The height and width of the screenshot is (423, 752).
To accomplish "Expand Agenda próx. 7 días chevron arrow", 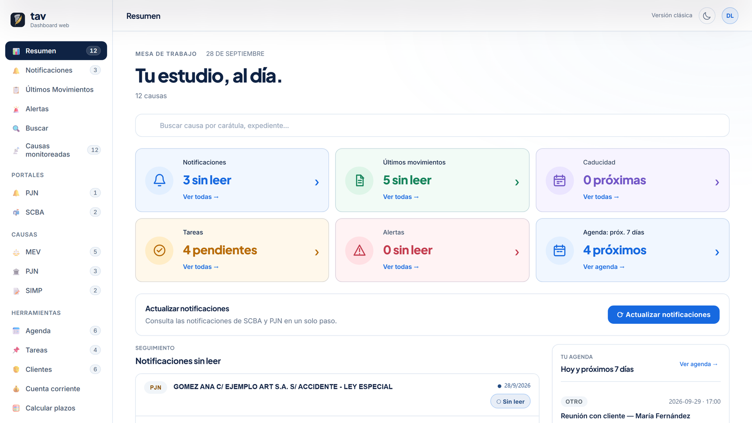I will coord(717,252).
